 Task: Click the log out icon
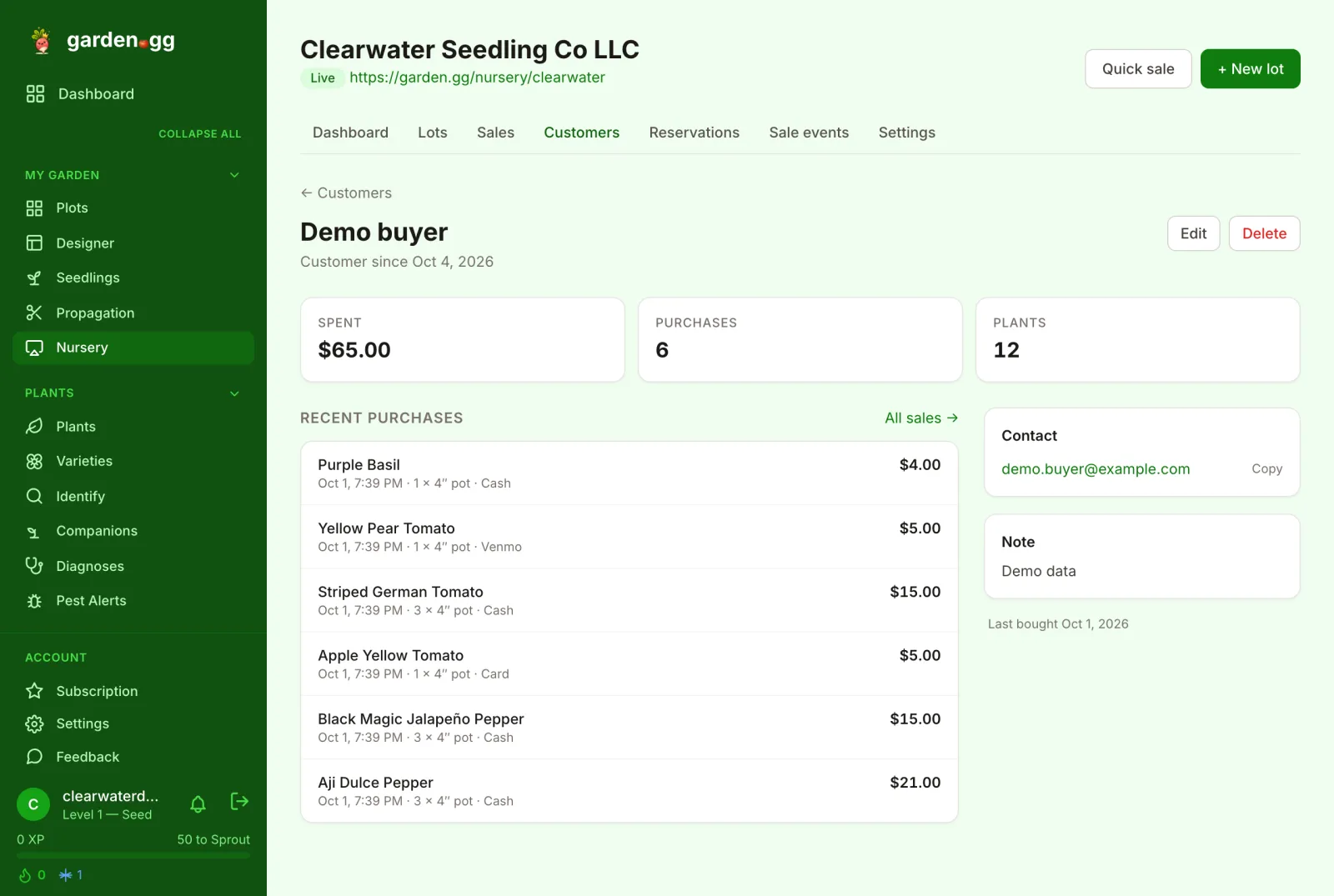[239, 802]
